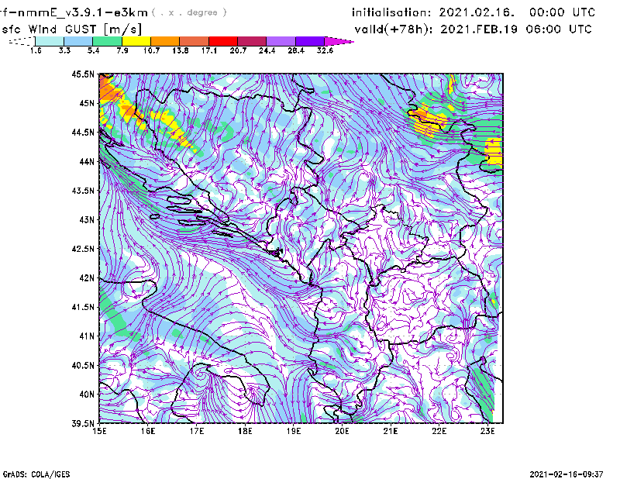620x479 pixels.
Task: Click the legend value 17.1
Action: [209, 50]
